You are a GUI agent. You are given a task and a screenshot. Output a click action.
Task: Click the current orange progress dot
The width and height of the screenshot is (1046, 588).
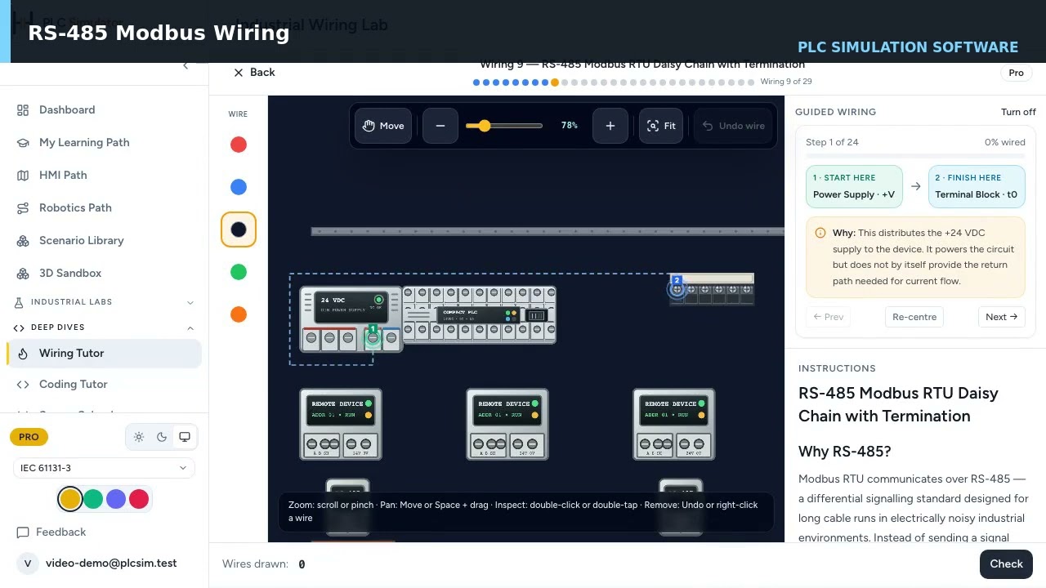[x=555, y=82]
